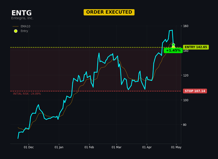Image resolution: width=218 pixels, height=159 pixels.
Task: Click the 01 Dec x-axis label
Action: click(x=29, y=147)
